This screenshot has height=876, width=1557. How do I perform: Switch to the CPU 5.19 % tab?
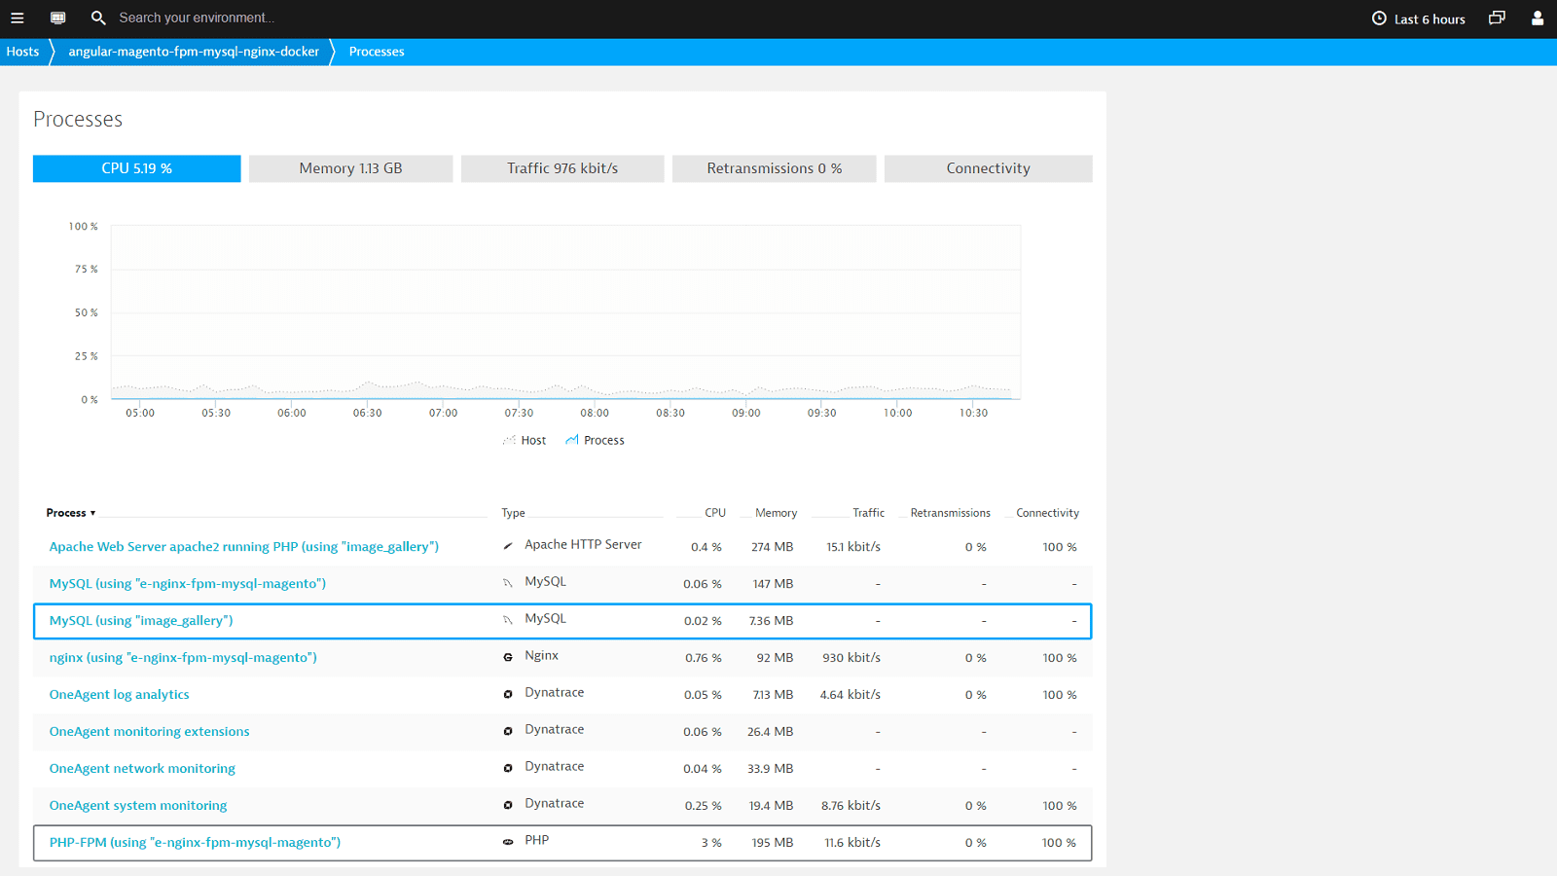pyautogui.click(x=137, y=168)
